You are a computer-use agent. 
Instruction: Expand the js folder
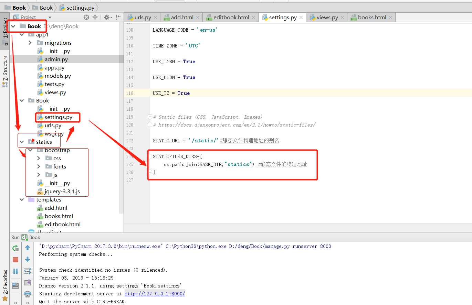(x=39, y=175)
